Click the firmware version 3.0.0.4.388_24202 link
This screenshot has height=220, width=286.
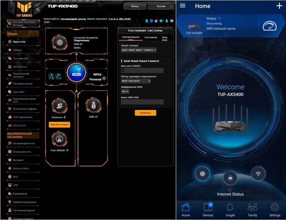click(x=120, y=19)
